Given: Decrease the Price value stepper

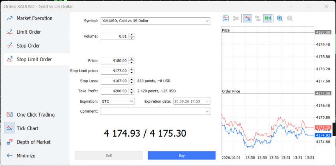Looking at the screenshot, I should [x=132, y=62].
